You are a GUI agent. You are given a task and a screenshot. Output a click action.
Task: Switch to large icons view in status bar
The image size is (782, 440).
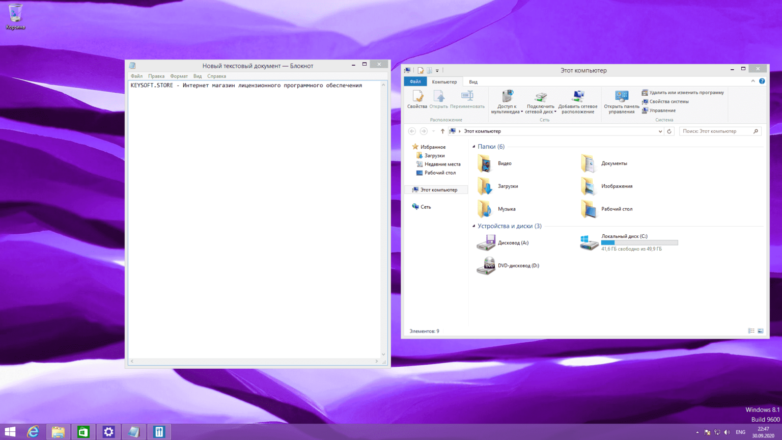760,331
